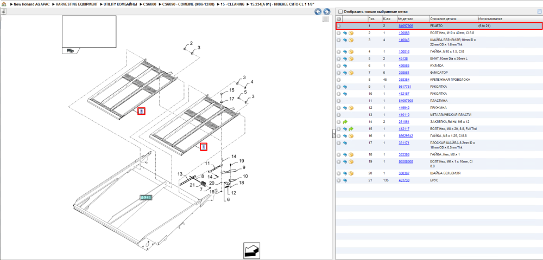Screen dimensions: 543x260
Task: Click box icon for part 449942
Action: tap(351, 108)
